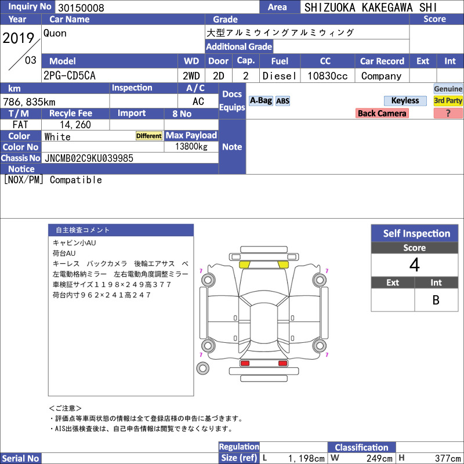Click the ＜ご注意＞ notice heading

(65, 408)
